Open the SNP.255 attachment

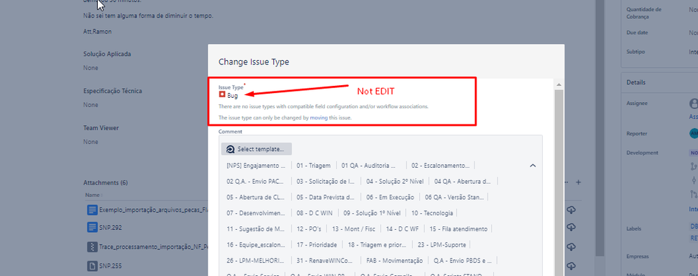click(x=110, y=266)
